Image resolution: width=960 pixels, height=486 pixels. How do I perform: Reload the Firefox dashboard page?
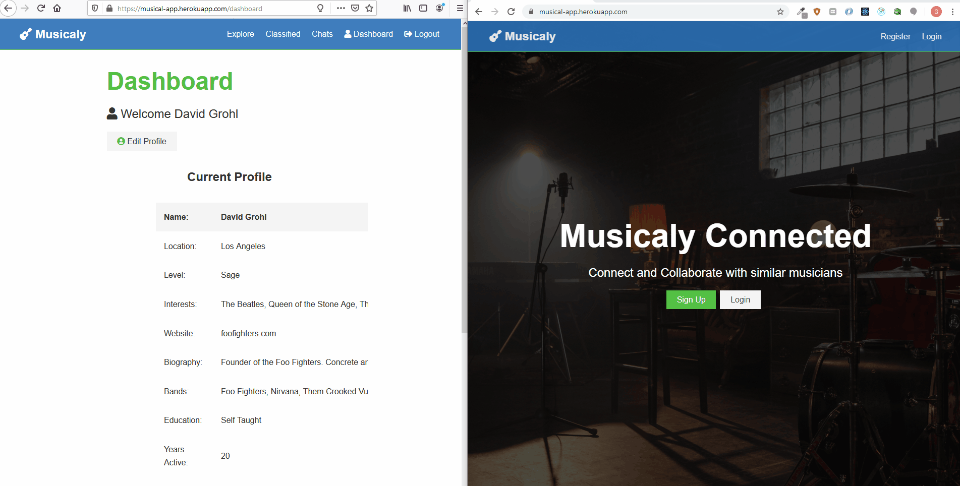[x=41, y=8]
